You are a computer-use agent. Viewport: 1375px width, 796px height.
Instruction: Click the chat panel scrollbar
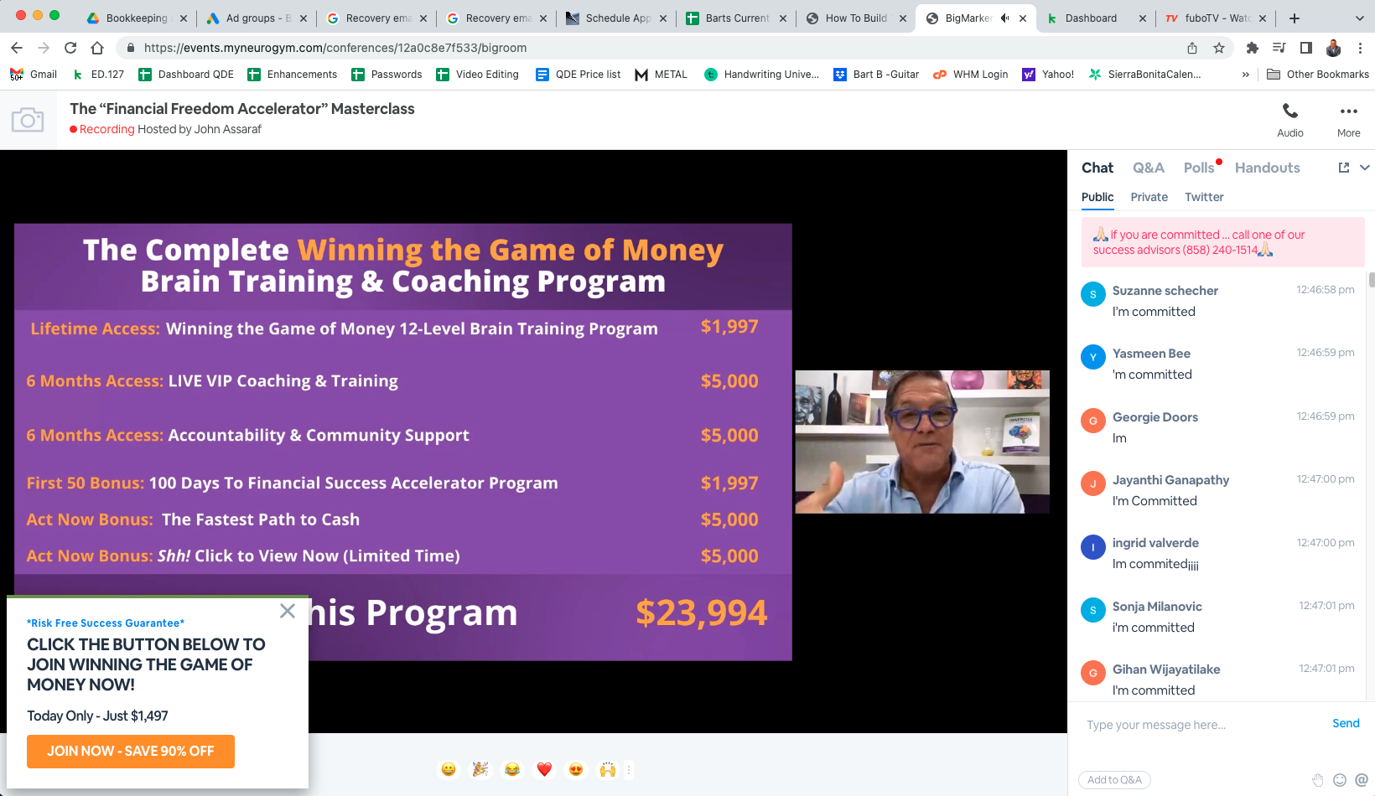pos(1372,280)
